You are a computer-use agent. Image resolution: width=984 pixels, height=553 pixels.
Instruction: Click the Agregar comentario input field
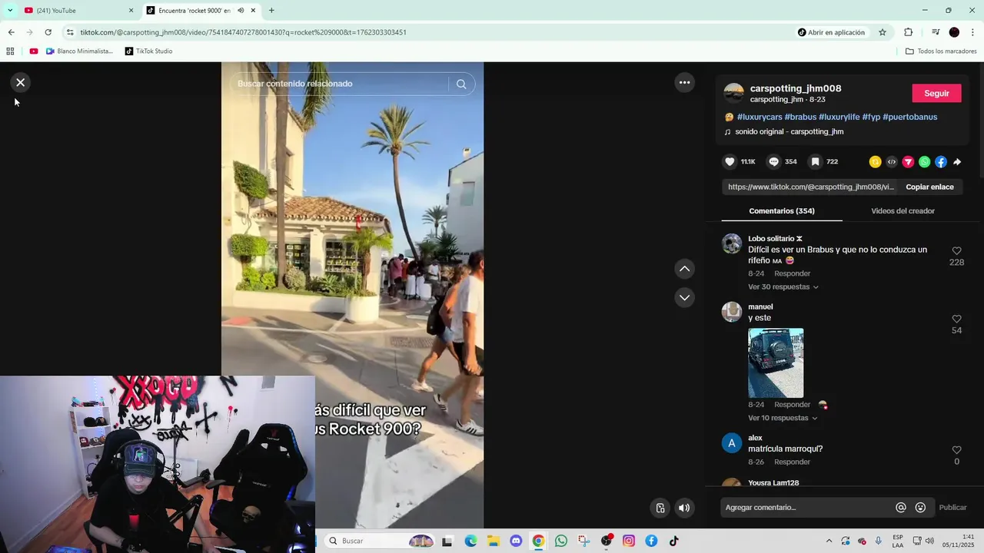point(806,507)
